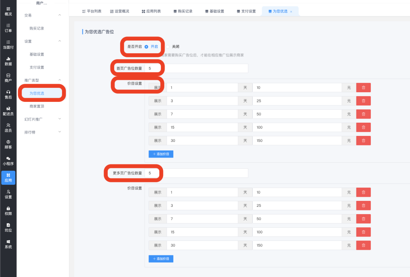Close the 为您优选 tab
This screenshot has width=410, height=277.
[x=291, y=12]
